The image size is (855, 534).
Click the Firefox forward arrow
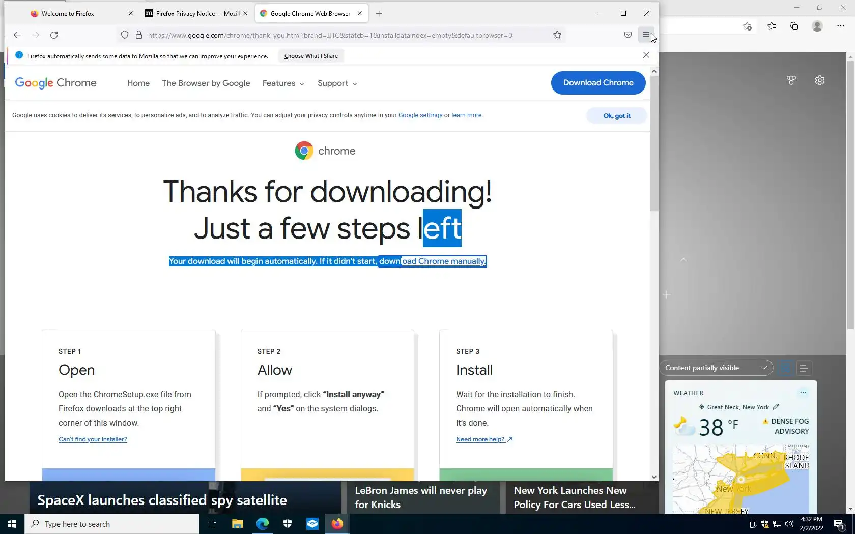36,35
